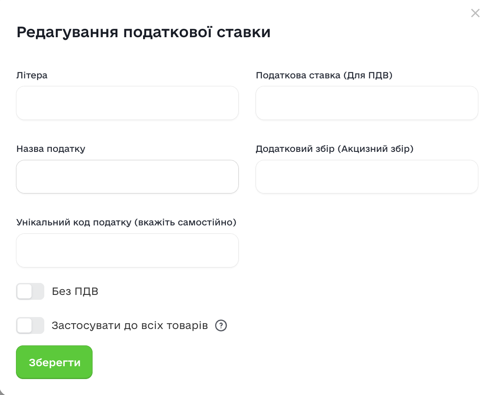Viewport: 489px width, 395px height.
Task: Open the question mark tooltip icon
Action: pyautogui.click(x=221, y=326)
